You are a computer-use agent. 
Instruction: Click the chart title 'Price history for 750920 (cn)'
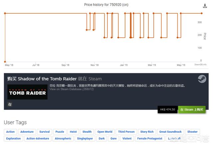click(106, 5)
